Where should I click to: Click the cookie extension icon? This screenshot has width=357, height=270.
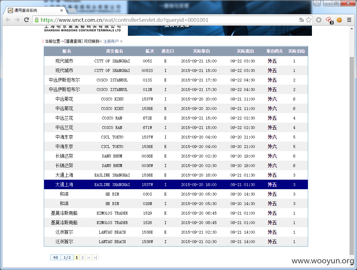(x=339, y=20)
